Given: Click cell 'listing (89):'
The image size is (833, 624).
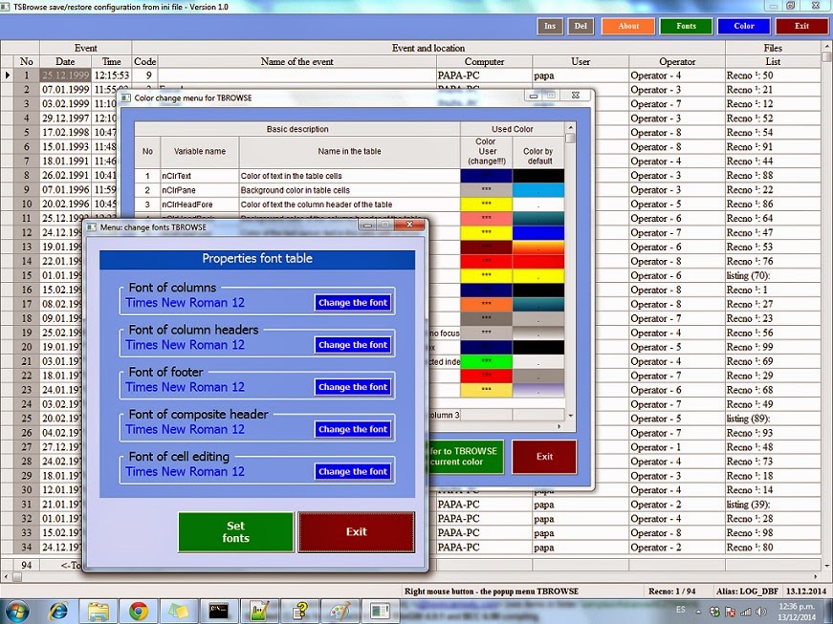Looking at the screenshot, I should (x=774, y=419).
